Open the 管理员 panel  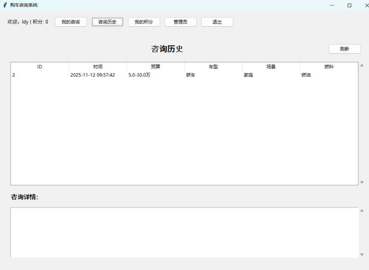pyautogui.click(x=180, y=22)
